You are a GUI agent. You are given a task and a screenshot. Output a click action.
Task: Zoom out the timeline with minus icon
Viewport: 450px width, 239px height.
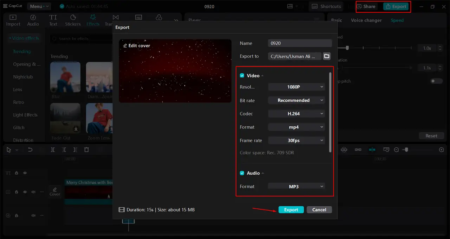(x=397, y=150)
